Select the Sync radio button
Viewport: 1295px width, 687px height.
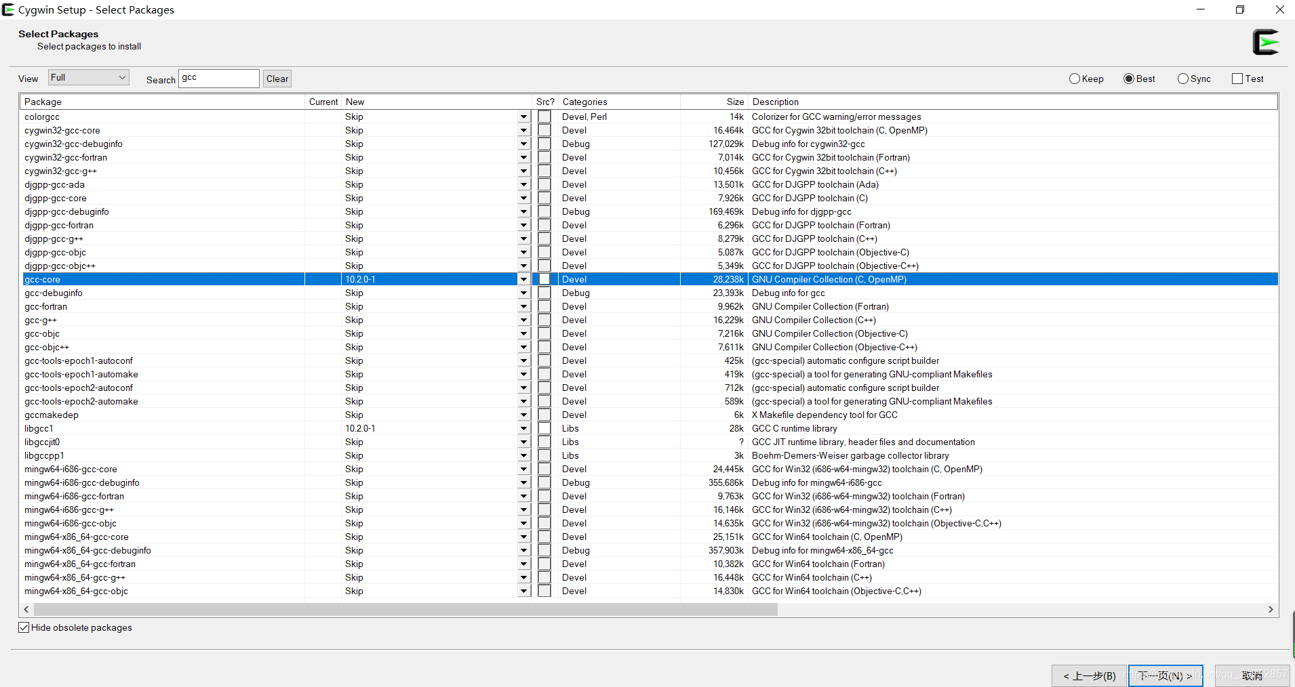(1194, 79)
